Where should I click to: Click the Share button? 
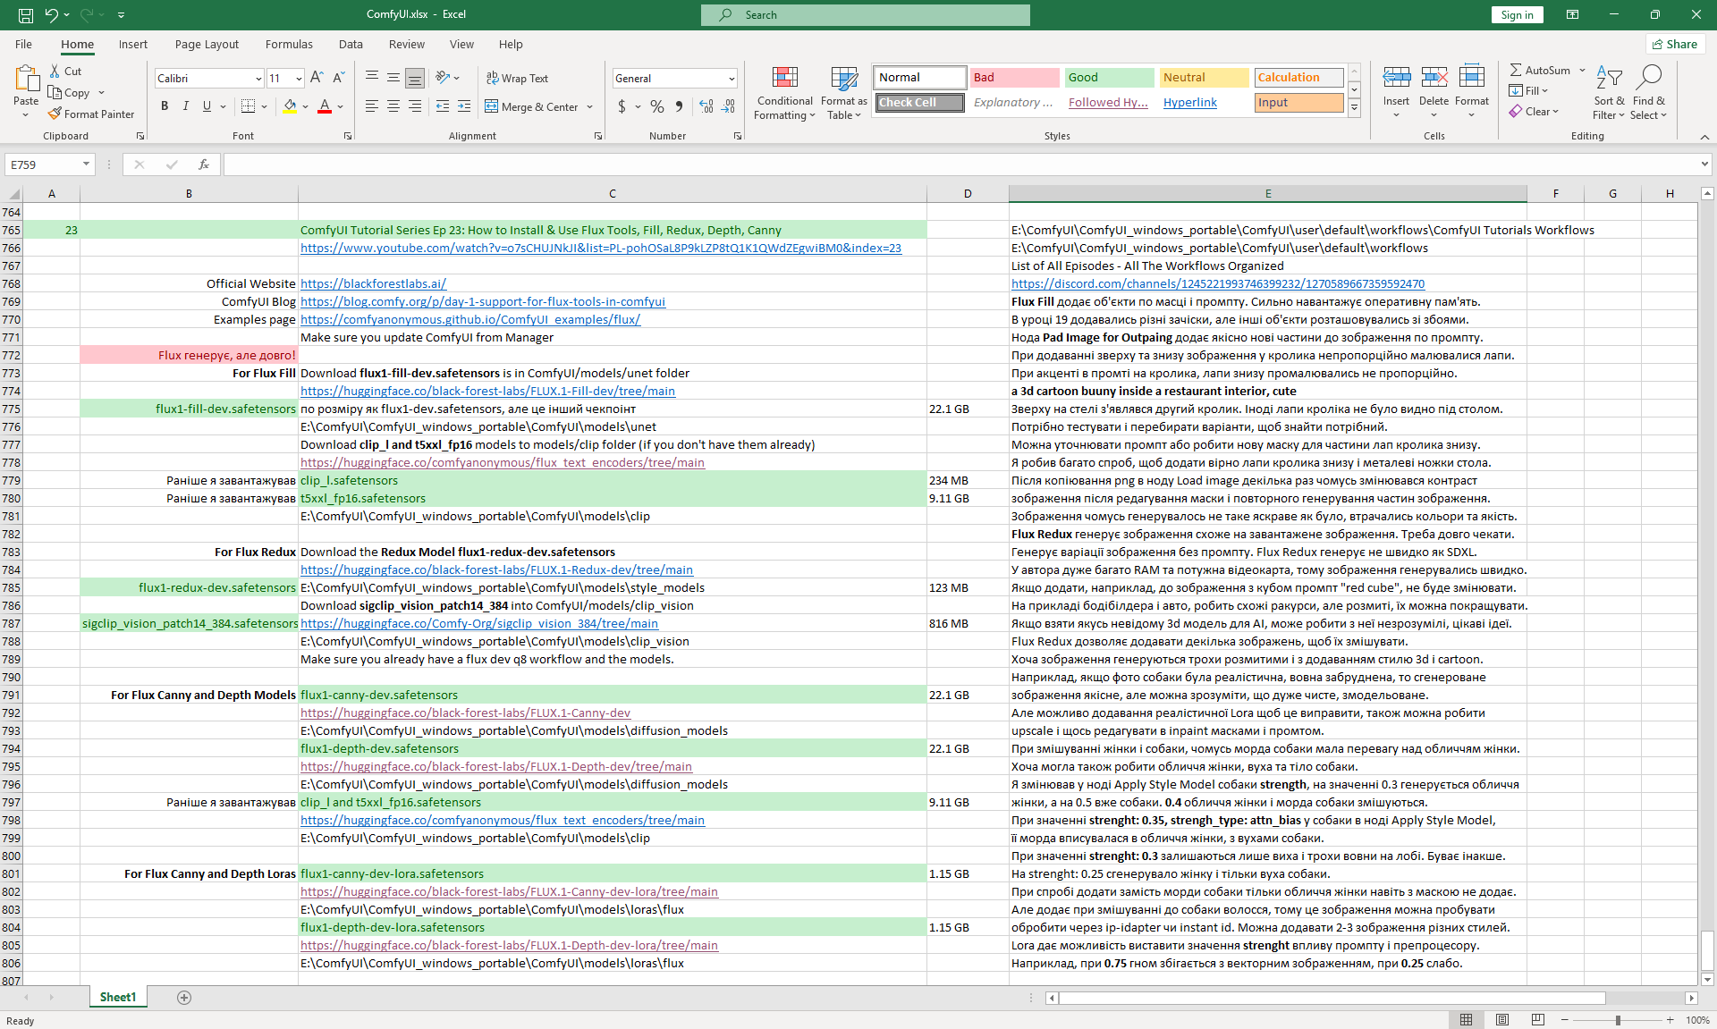pos(1675,44)
